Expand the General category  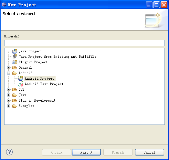(x=8, y=67)
